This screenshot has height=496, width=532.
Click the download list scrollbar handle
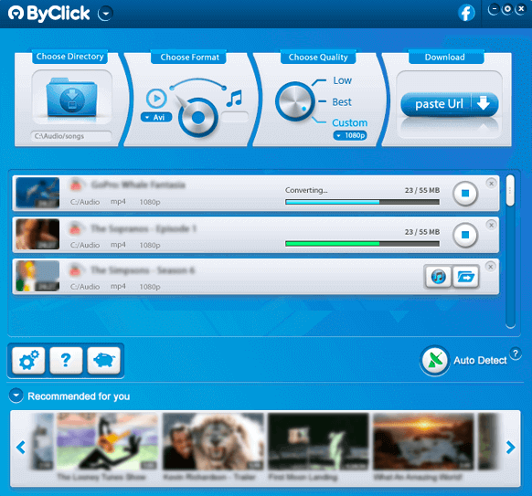(x=510, y=191)
